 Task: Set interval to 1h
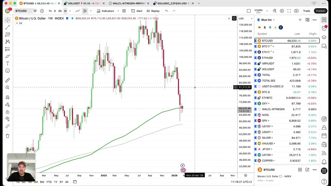tap(50, 11)
